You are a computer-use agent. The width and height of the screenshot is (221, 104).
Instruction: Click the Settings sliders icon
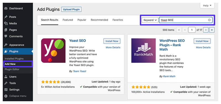tap(6, 90)
